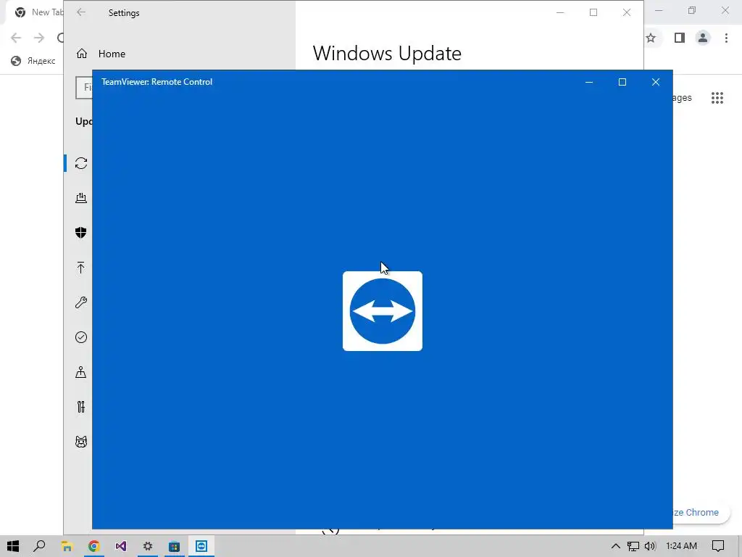This screenshot has width=742, height=557.
Task: Close the TeamViewer Remote Control window
Action: (x=655, y=82)
